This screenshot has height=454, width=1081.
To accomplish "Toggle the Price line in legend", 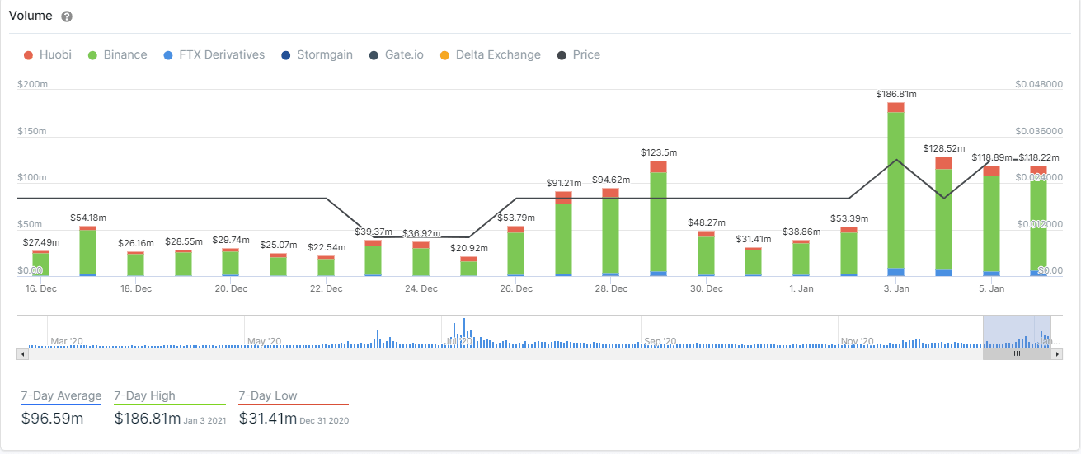I will [x=578, y=55].
